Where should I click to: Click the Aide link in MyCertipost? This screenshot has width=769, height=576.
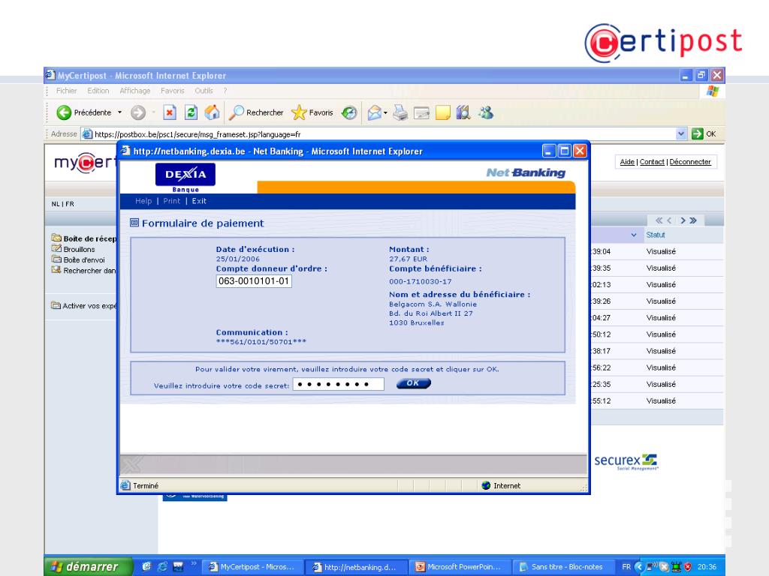coord(627,162)
